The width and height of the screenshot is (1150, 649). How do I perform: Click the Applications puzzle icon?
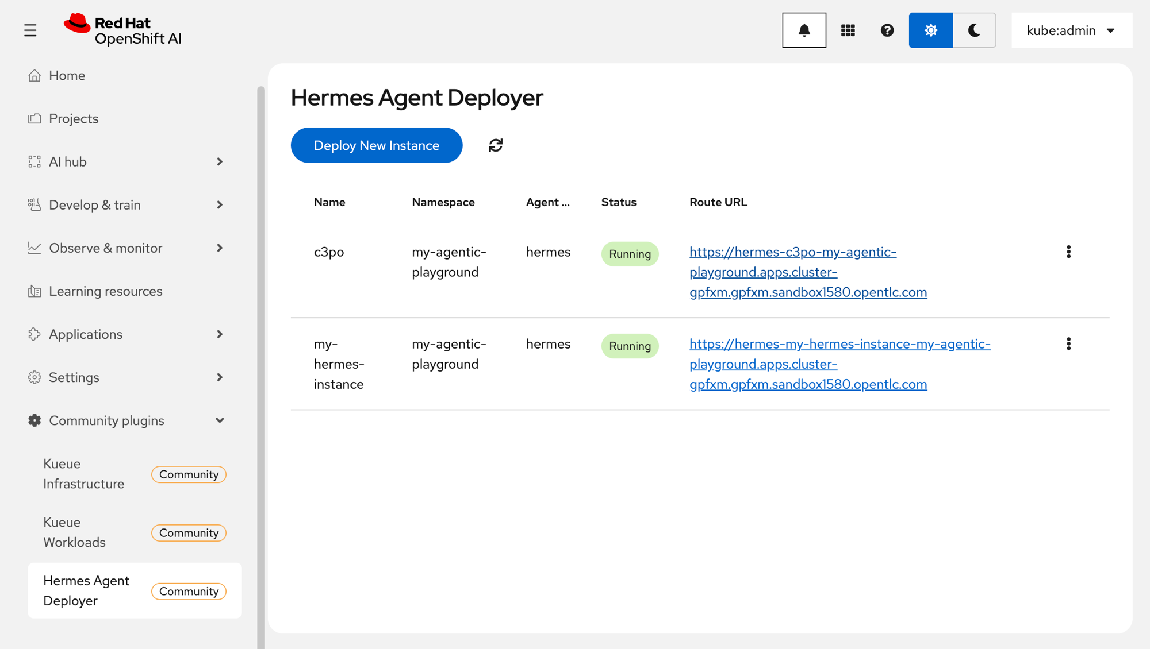click(34, 334)
